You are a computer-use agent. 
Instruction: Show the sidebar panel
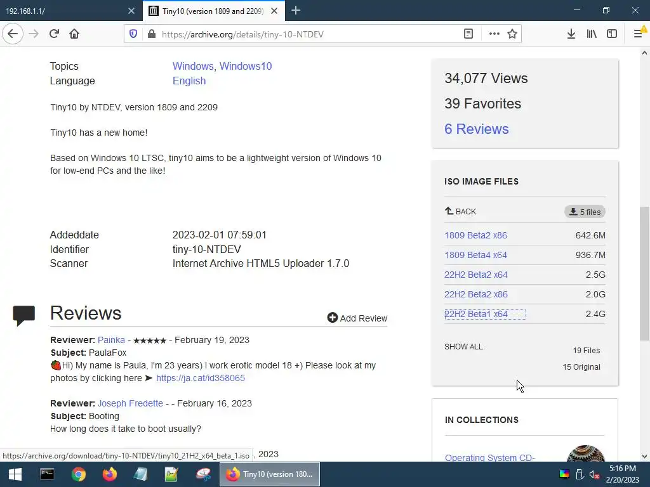click(x=612, y=34)
